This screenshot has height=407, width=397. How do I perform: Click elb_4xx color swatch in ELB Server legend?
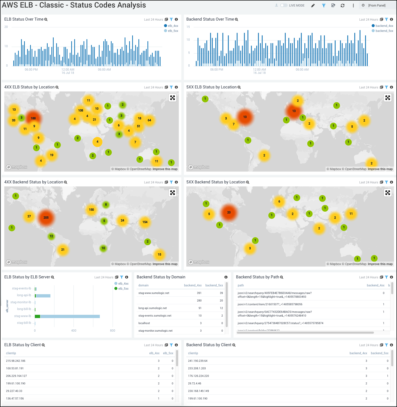116,284
